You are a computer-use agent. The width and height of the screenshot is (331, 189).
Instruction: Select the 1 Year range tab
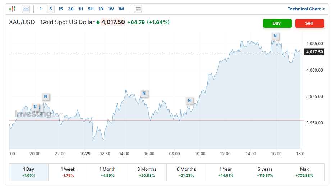pyautogui.click(x=225, y=172)
